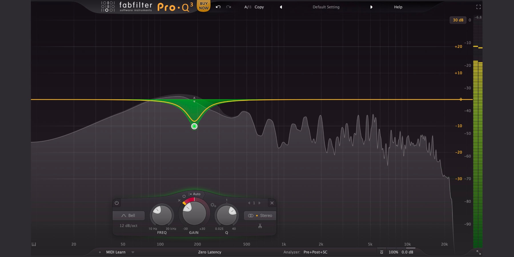This screenshot has width=514, height=257.
Task: Open the Help menu
Action: (x=397, y=7)
